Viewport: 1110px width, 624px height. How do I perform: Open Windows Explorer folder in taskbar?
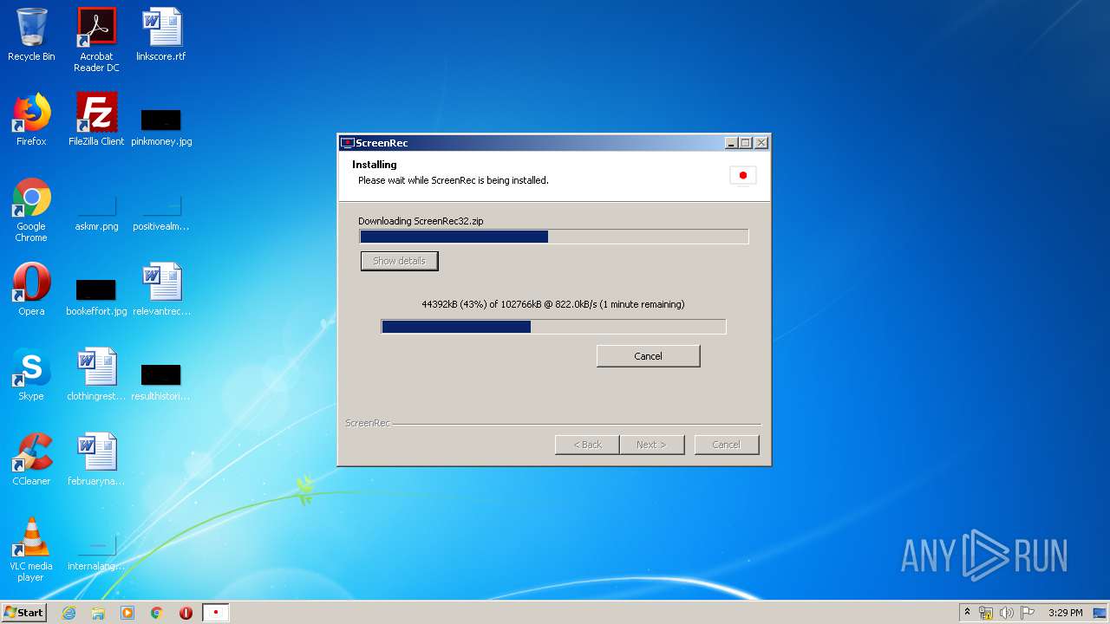click(x=98, y=613)
